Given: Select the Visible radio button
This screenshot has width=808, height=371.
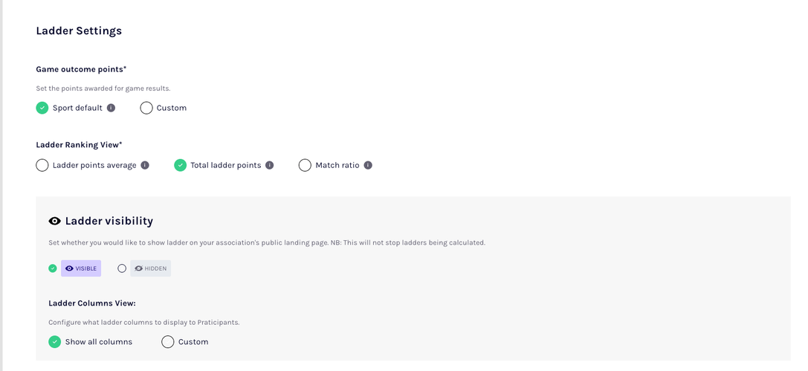Looking at the screenshot, I should tap(53, 268).
